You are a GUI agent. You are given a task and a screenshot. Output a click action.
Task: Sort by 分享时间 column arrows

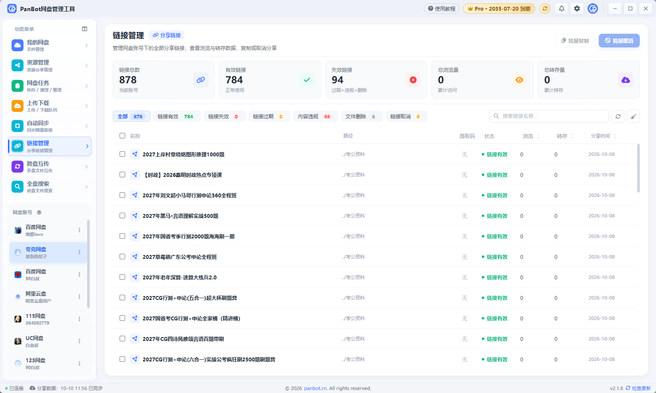(615, 136)
